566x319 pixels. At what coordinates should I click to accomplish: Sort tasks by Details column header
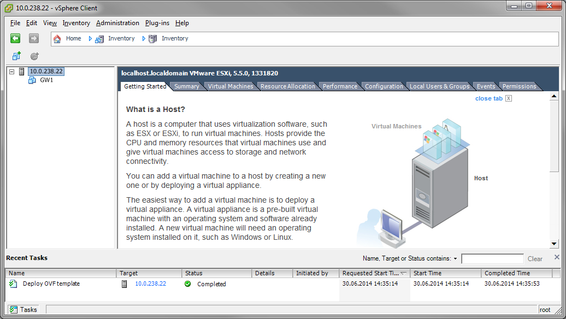(x=272, y=273)
